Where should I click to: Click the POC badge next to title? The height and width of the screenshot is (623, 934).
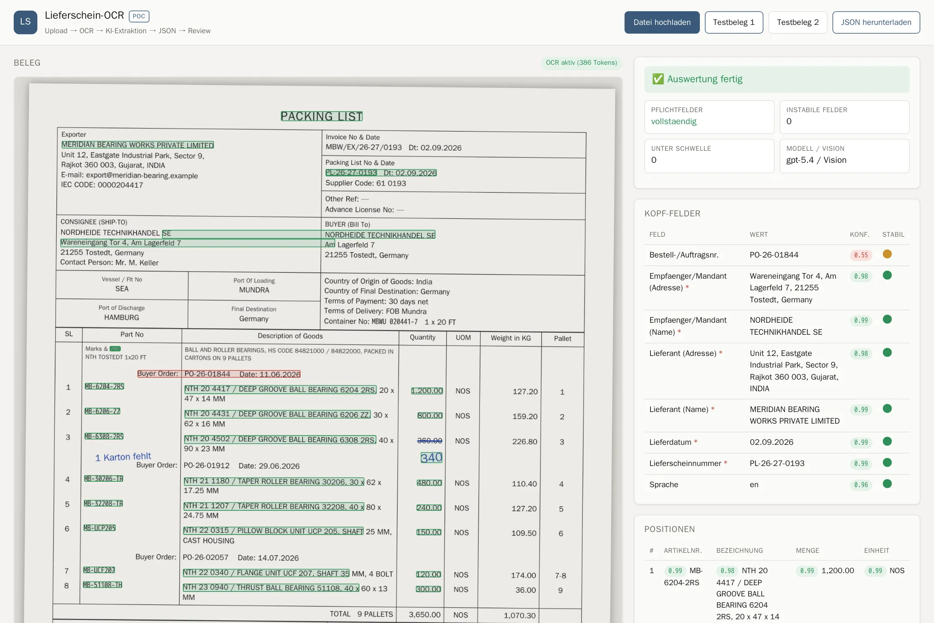point(139,16)
